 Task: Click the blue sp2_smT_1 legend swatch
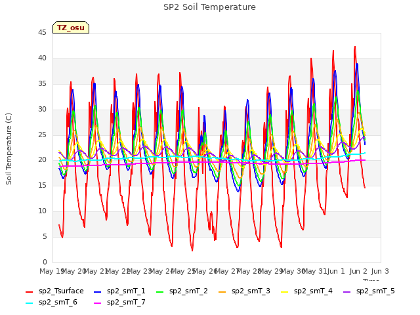click(x=98, y=291)
